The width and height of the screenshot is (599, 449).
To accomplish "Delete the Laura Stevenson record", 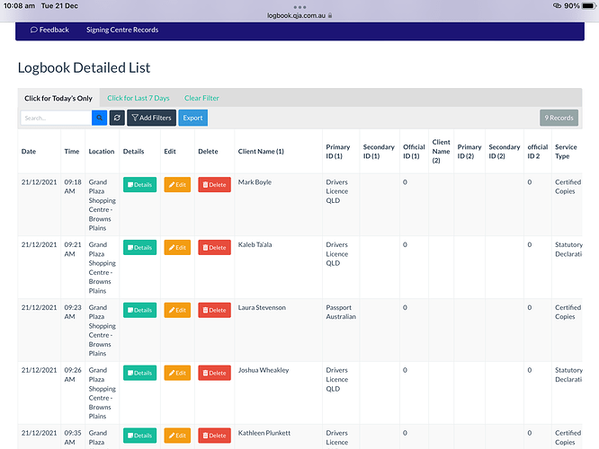I will (x=214, y=310).
